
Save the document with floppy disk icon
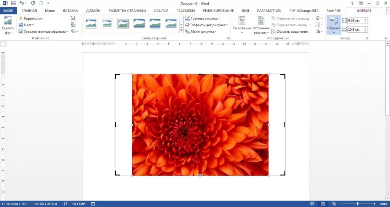point(13,3)
